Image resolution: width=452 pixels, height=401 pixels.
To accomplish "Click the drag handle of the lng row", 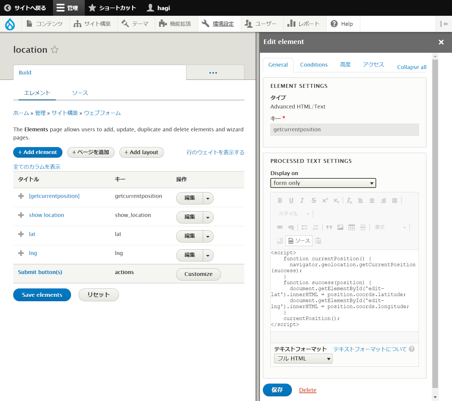I will (x=21, y=253).
